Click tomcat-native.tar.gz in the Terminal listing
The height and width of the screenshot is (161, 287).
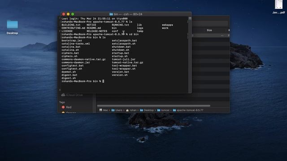click(127, 63)
